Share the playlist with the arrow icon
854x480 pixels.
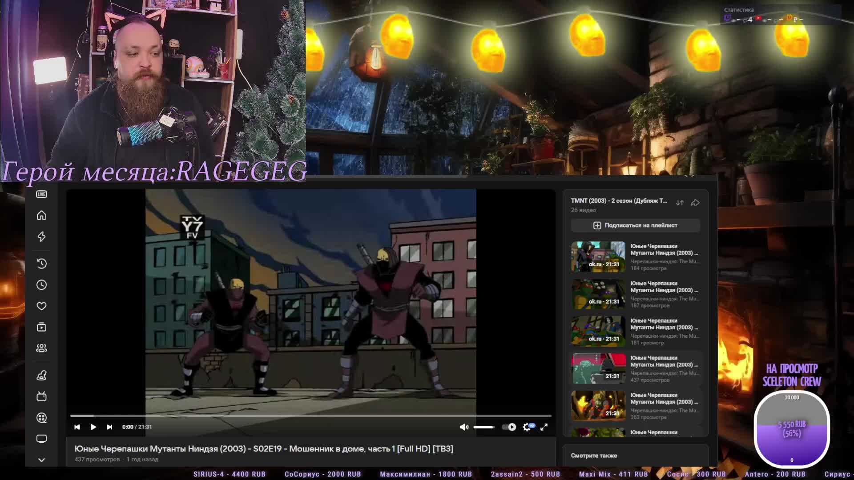pyautogui.click(x=695, y=203)
